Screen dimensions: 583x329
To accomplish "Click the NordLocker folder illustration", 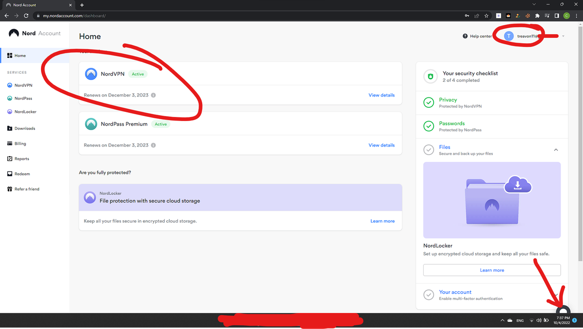I will pyautogui.click(x=492, y=200).
